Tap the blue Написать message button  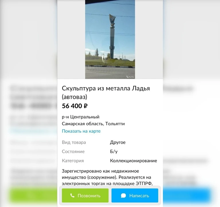point(135,195)
